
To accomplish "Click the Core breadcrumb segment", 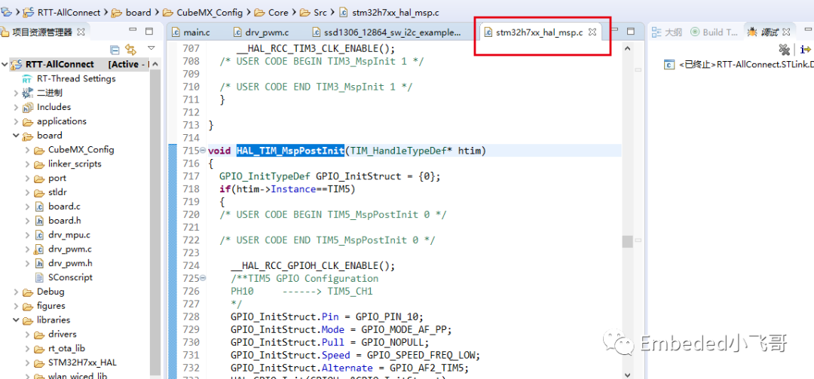I will coord(280,13).
